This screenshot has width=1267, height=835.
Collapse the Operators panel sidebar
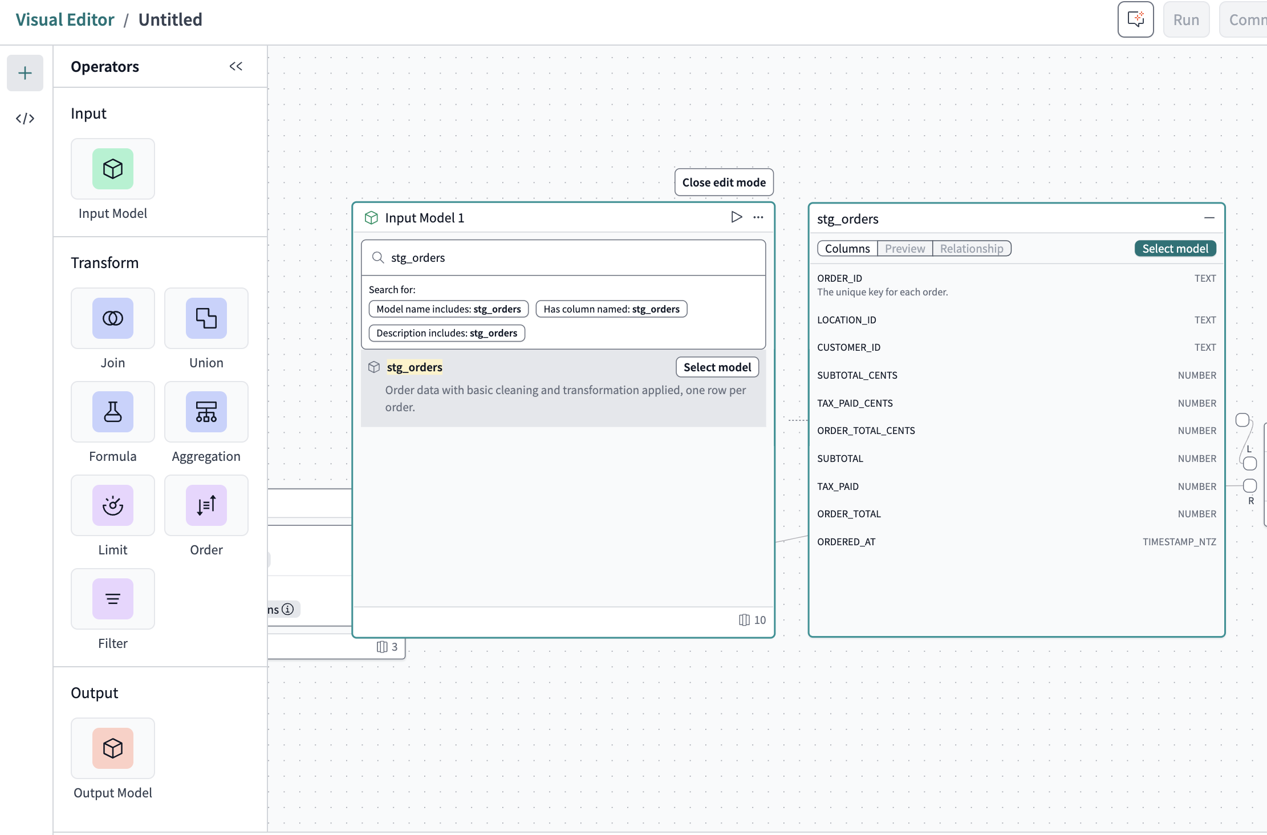pos(237,66)
